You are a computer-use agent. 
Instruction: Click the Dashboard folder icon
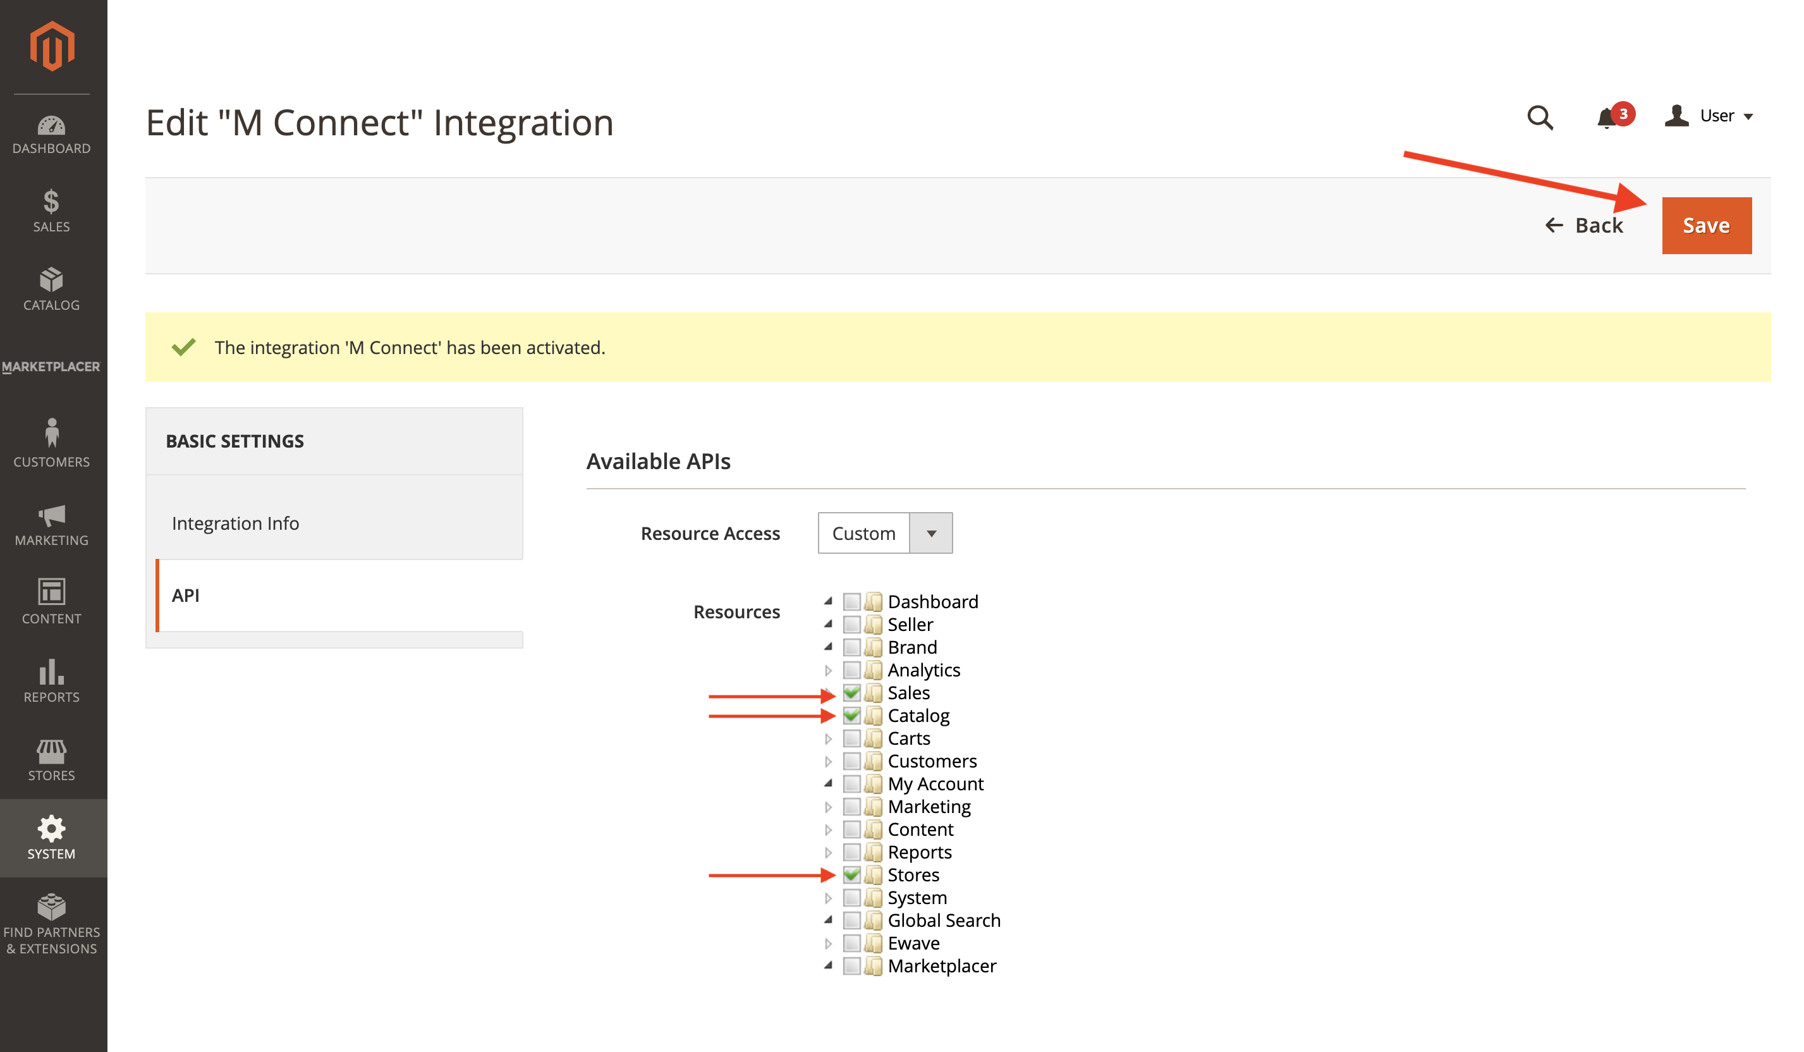click(x=873, y=602)
